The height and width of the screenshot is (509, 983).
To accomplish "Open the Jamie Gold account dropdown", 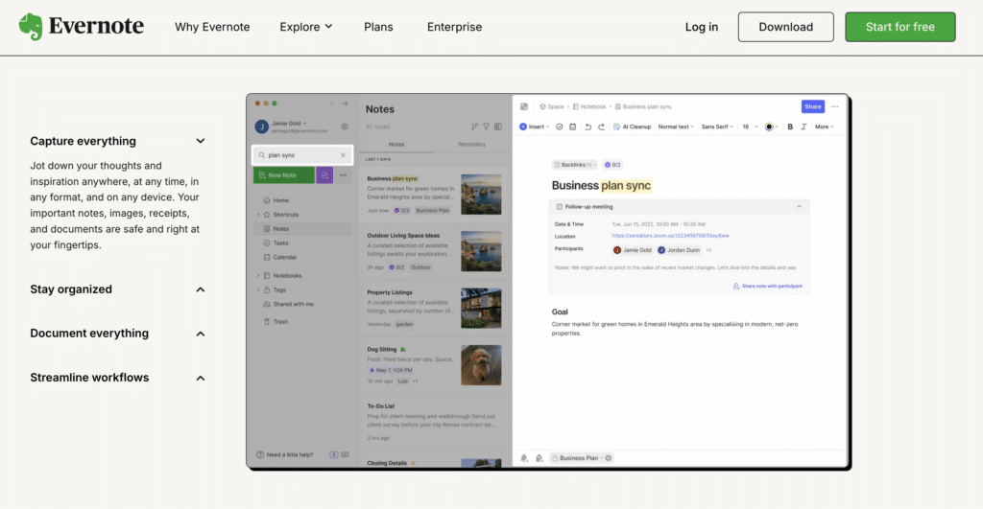I will coord(289,124).
